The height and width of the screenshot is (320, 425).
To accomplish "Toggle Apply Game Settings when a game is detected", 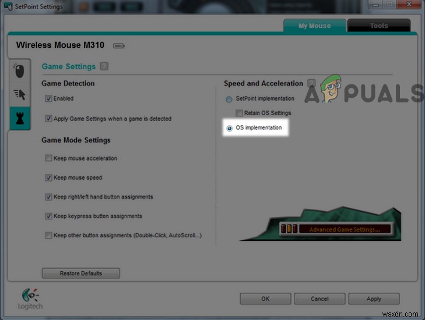I will (48, 119).
